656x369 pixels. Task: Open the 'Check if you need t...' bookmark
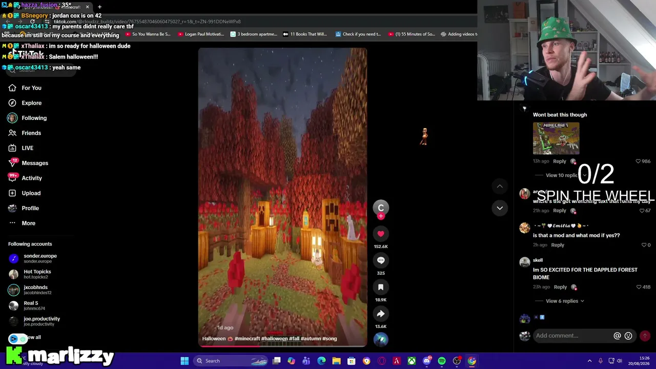pos(358,34)
